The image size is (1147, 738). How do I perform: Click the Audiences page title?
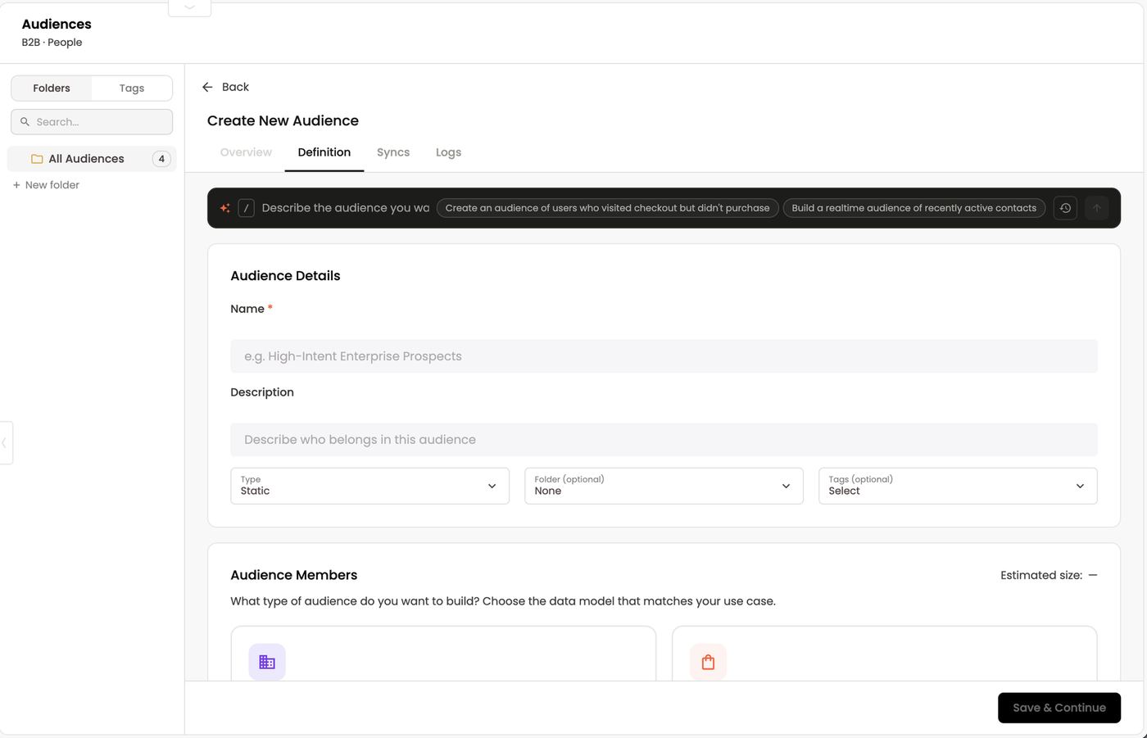click(57, 25)
